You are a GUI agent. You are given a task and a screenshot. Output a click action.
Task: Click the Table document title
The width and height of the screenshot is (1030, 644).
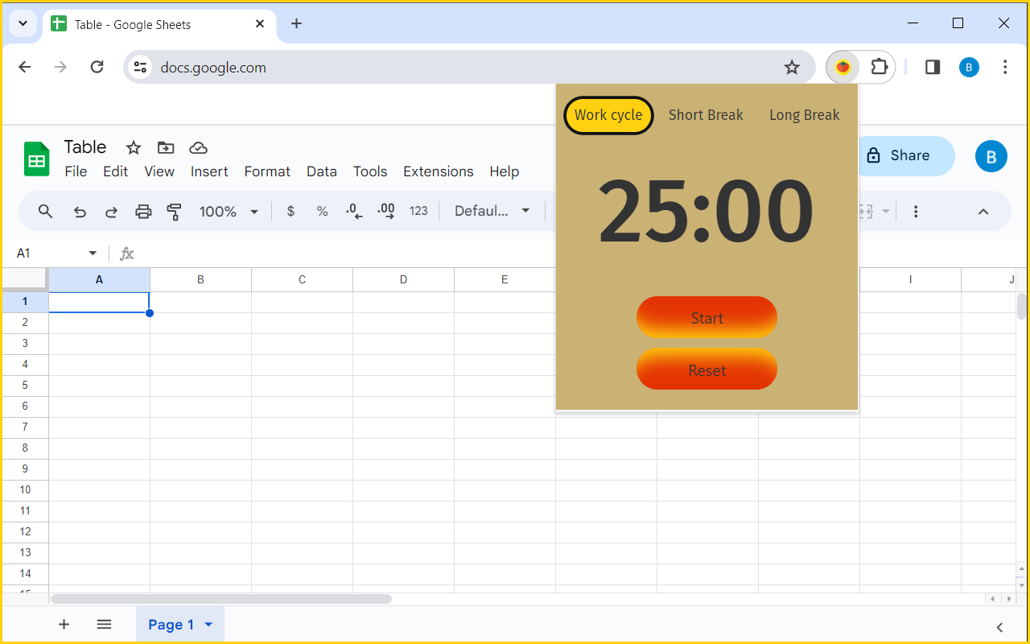(85, 147)
